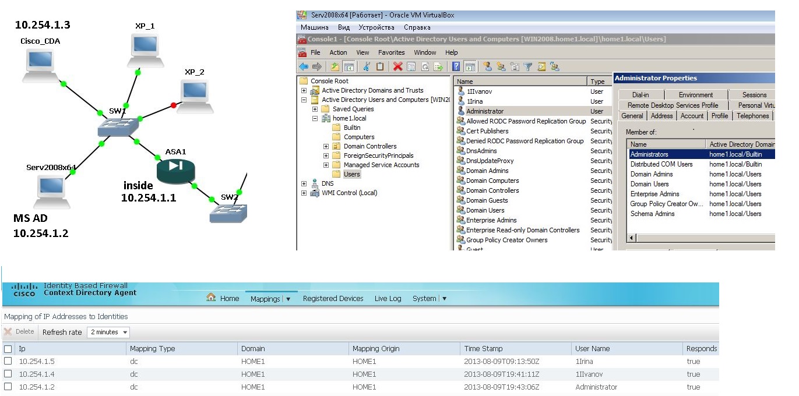This screenshot has width=799, height=396.
Task: Open the Машина menu in VirtualBox
Action: click(314, 27)
